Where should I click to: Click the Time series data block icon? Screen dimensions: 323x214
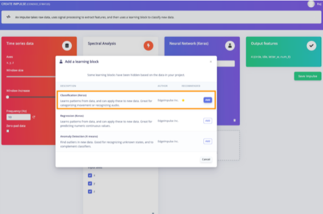tap(66, 45)
